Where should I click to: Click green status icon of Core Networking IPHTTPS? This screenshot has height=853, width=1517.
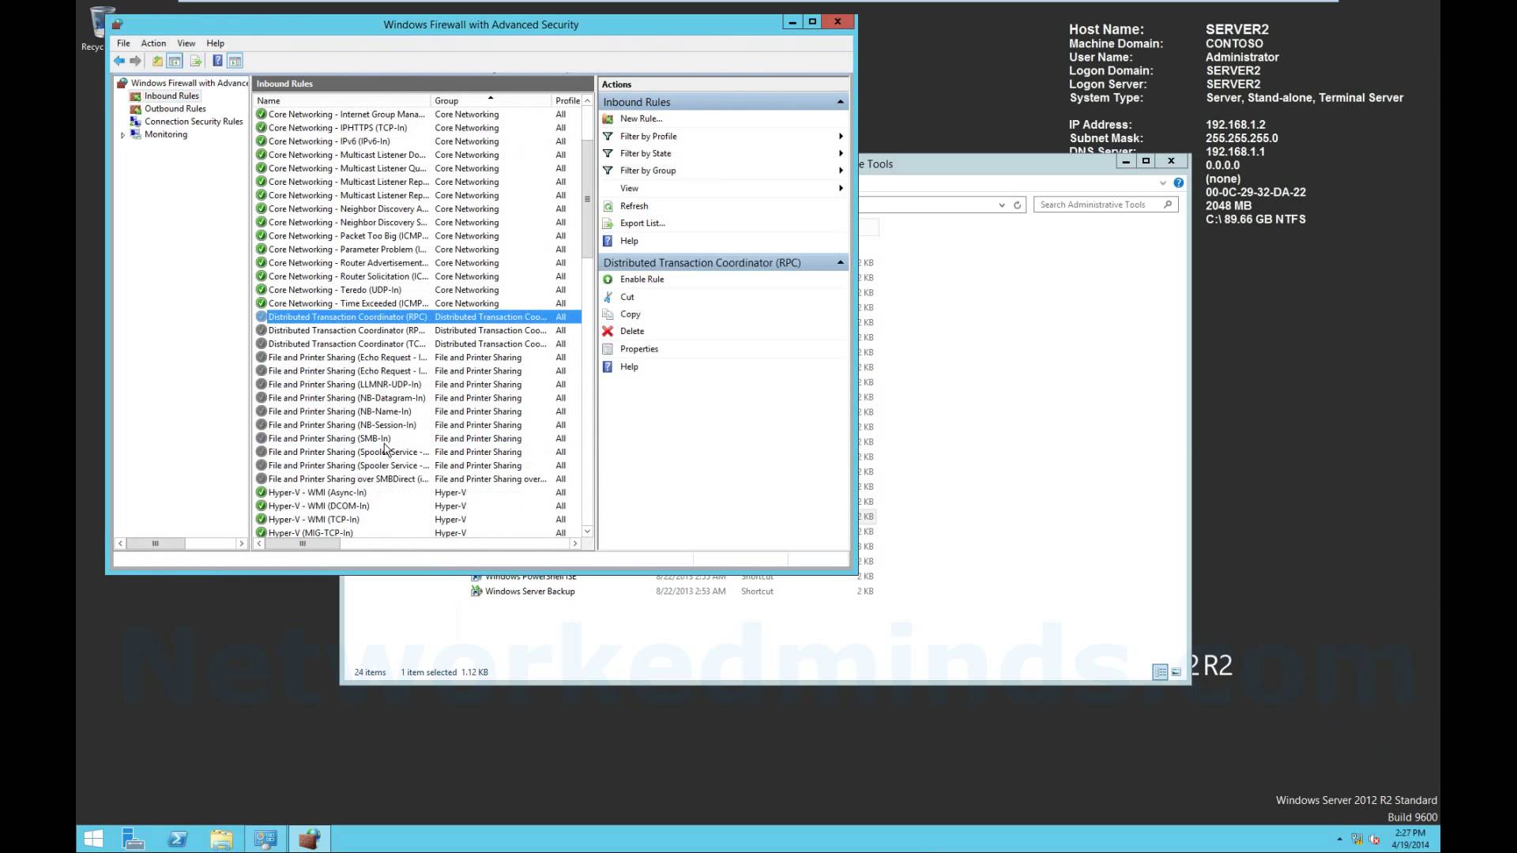262,128
